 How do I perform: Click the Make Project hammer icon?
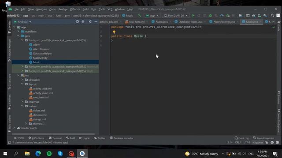coord(139,16)
